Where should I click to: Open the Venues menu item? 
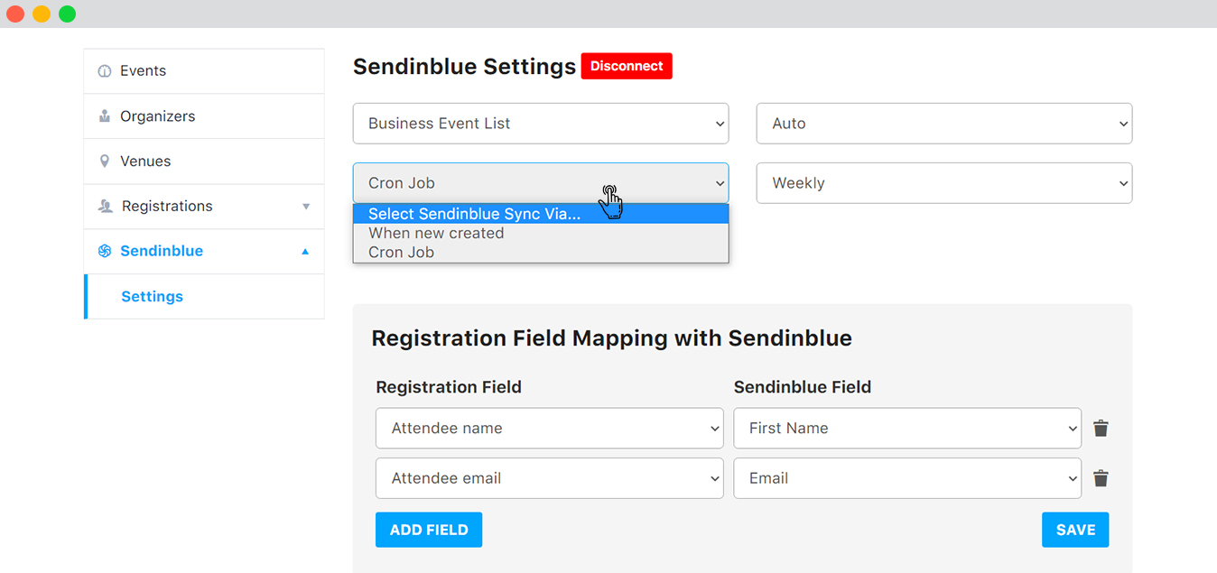click(x=204, y=162)
